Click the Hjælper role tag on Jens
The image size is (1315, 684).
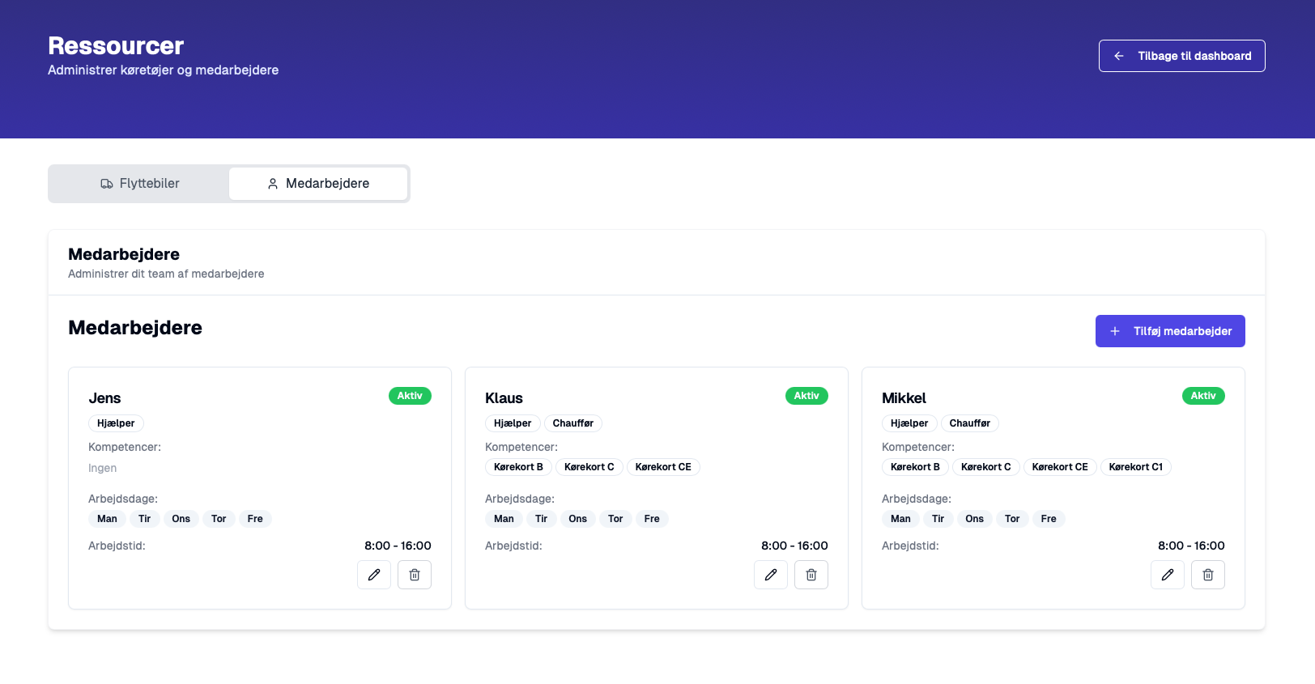point(116,423)
